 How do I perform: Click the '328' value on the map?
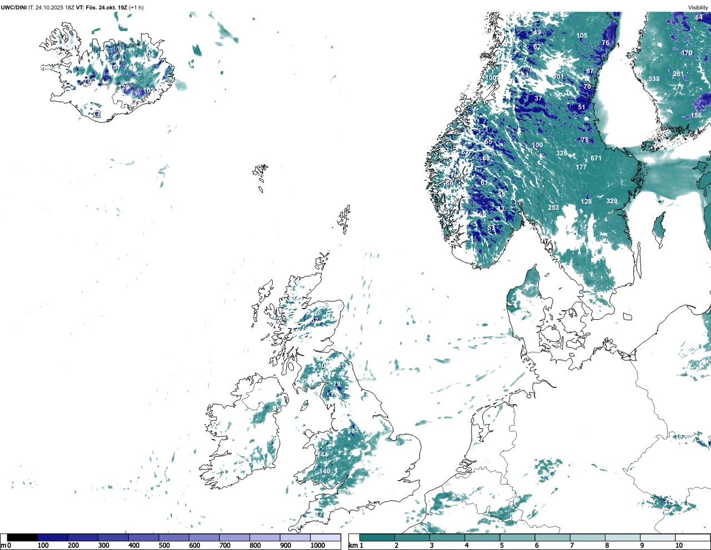pos(562,153)
